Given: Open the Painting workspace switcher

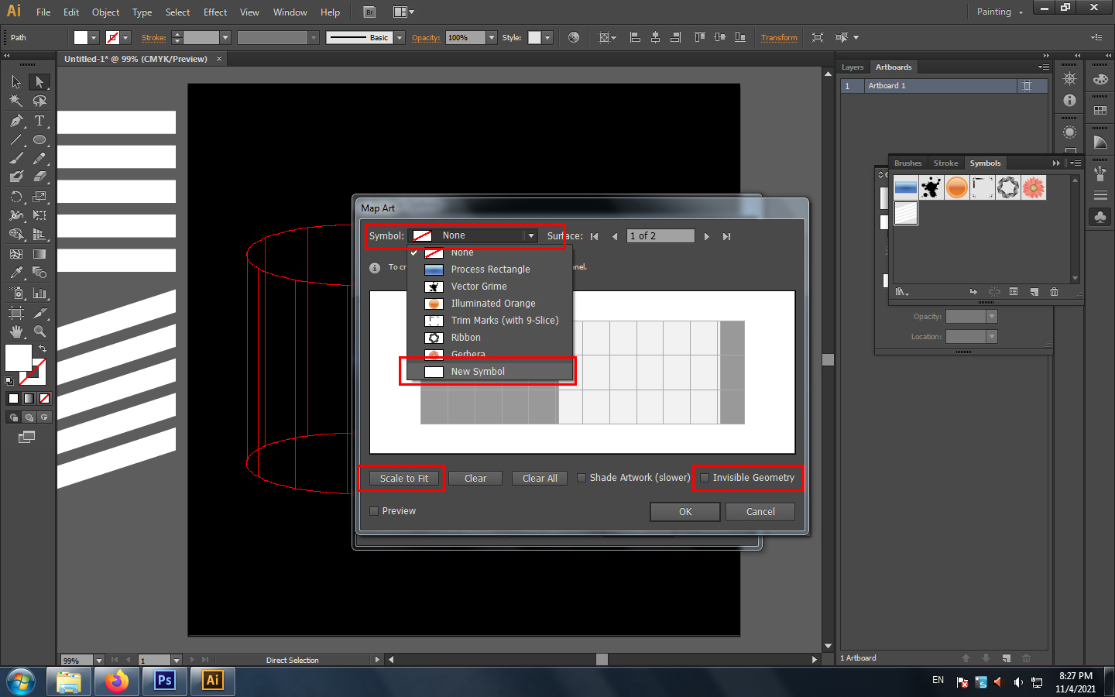Looking at the screenshot, I should pos(1000,12).
